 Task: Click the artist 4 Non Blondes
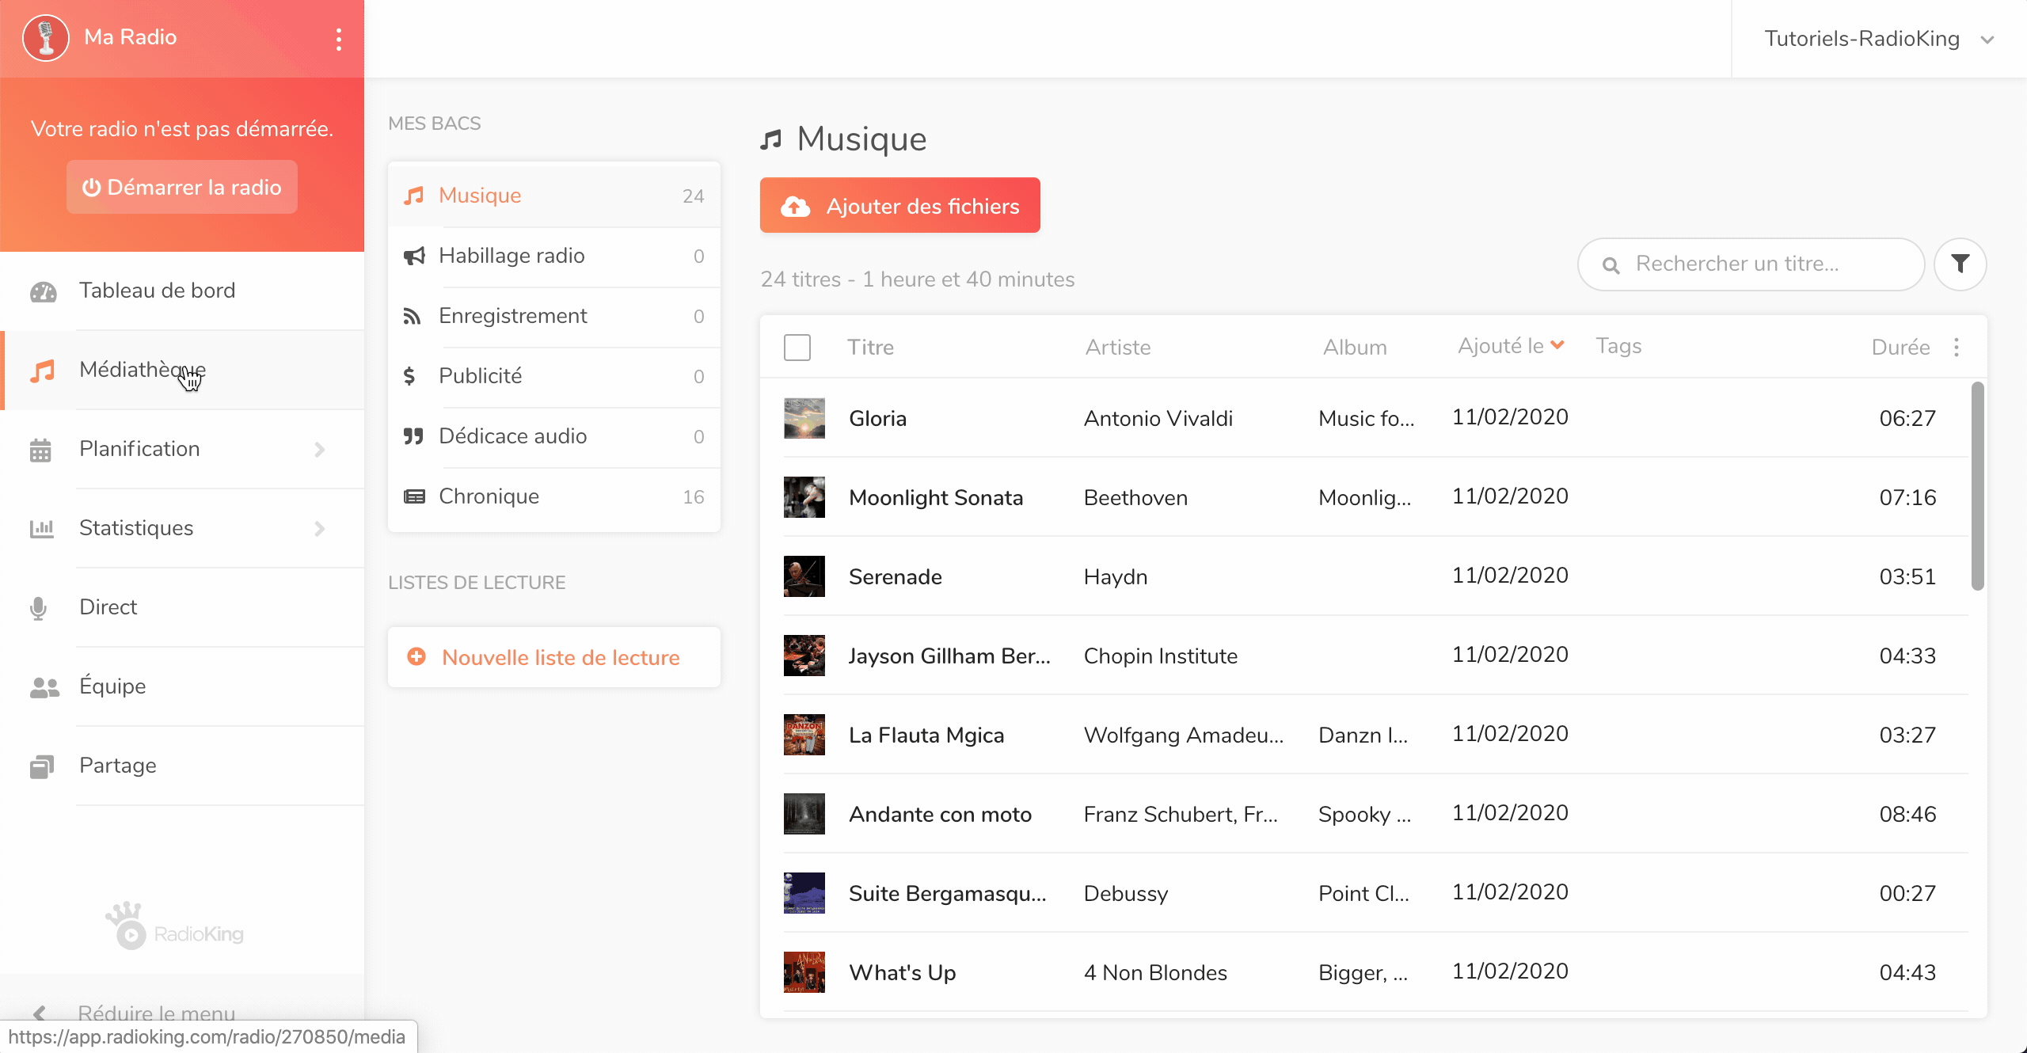point(1155,973)
